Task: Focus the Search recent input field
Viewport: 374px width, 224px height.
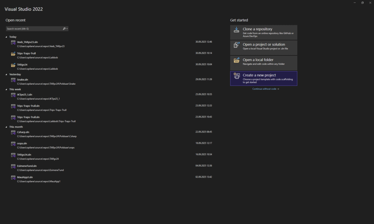Action: [33, 28]
